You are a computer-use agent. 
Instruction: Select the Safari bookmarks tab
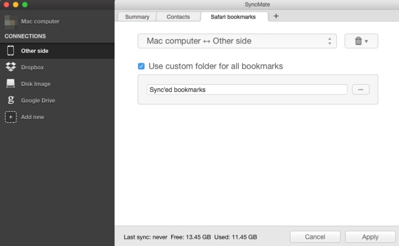click(x=233, y=17)
